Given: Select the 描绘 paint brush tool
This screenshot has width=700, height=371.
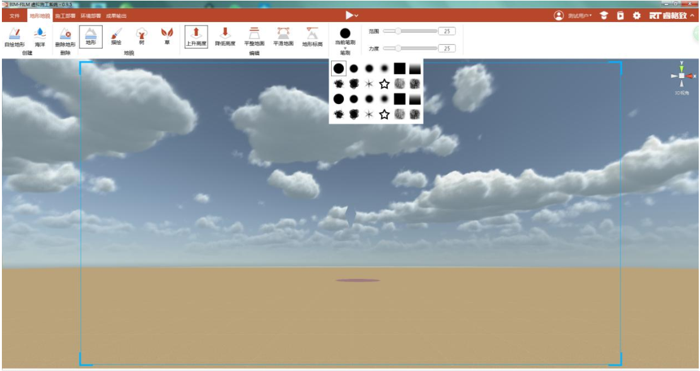Looking at the screenshot, I should (x=116, y=36).
